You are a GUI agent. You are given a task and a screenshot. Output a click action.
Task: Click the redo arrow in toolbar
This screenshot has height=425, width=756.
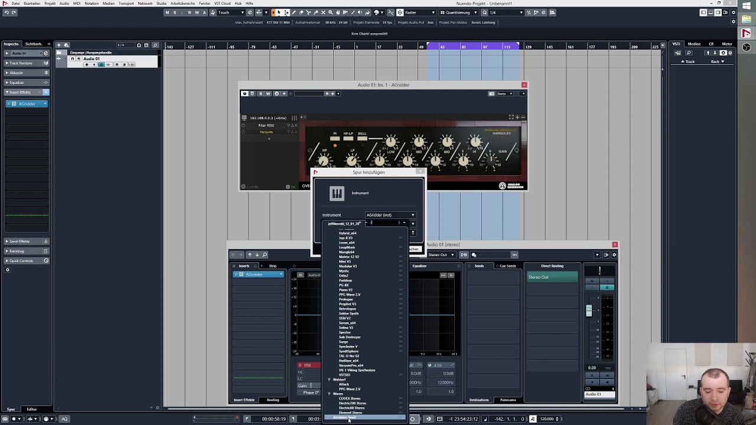pyautogui.click(x=14, y=12)
